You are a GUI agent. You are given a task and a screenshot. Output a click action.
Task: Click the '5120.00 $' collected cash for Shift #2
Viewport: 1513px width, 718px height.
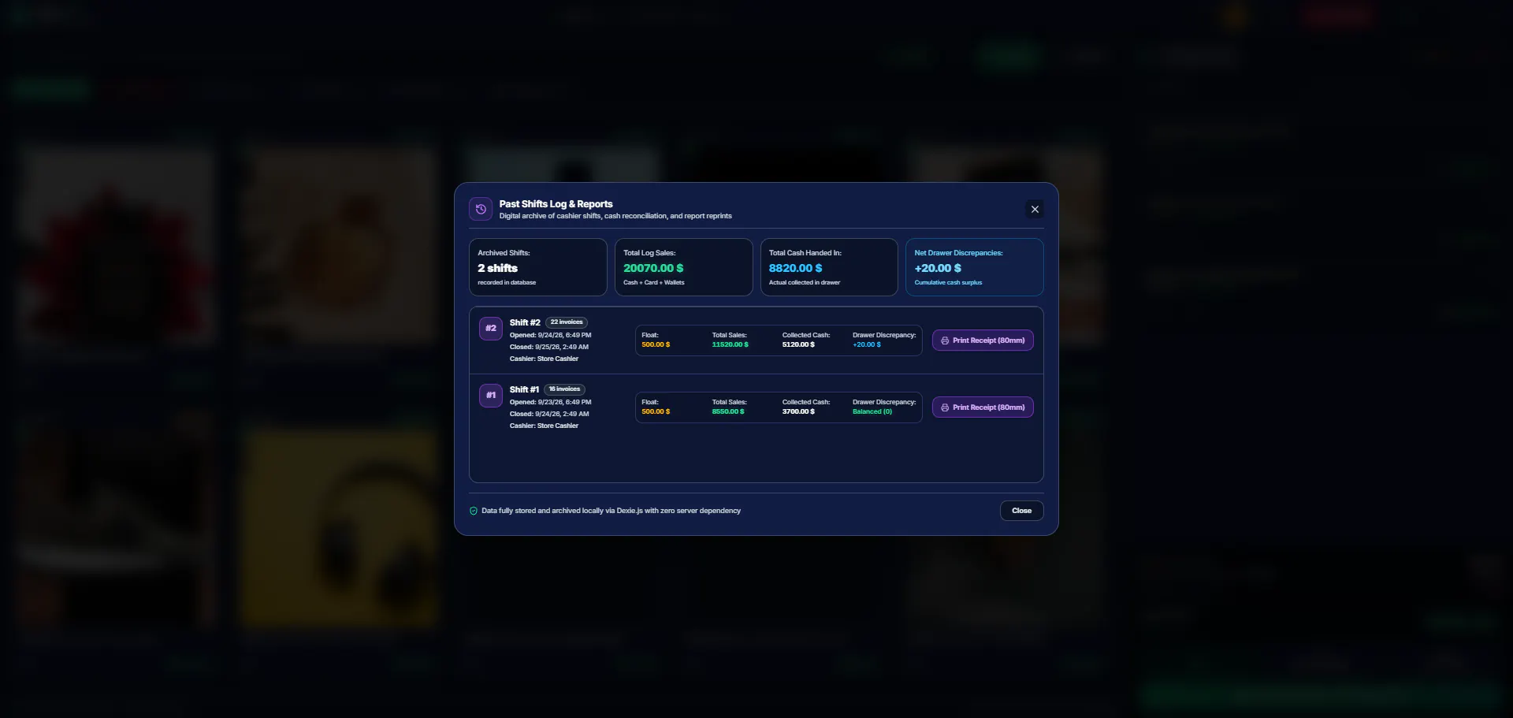pos(798,344)
